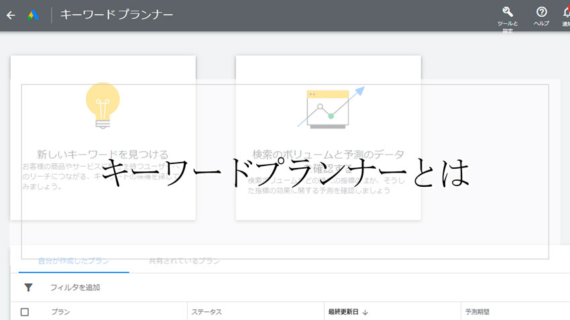Open the ツールと設定 wrench menu
This screenshot has height=320, width=570.
point(508,19)
